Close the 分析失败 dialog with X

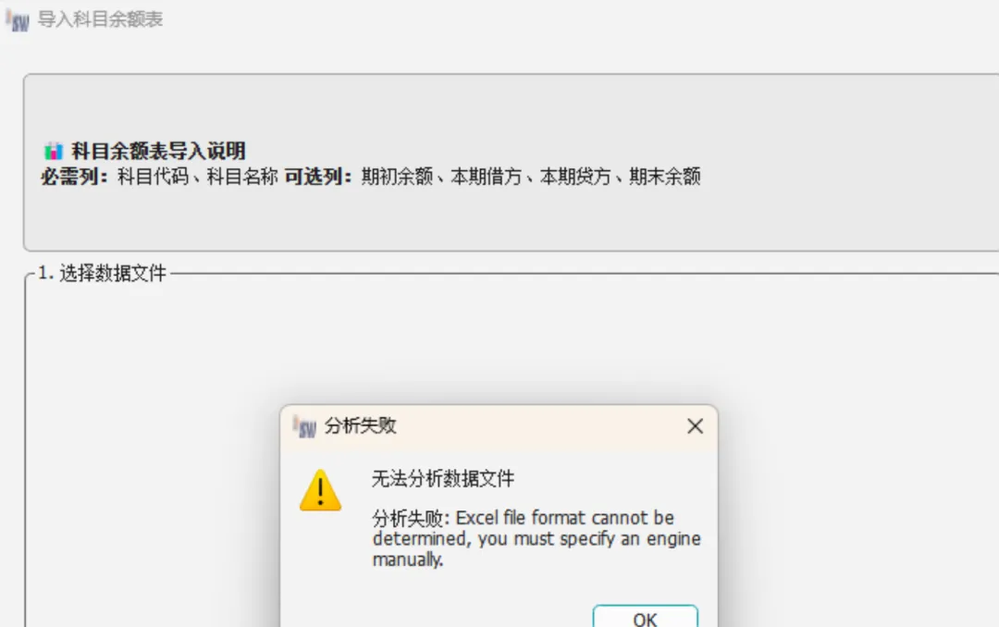[695, 426]
